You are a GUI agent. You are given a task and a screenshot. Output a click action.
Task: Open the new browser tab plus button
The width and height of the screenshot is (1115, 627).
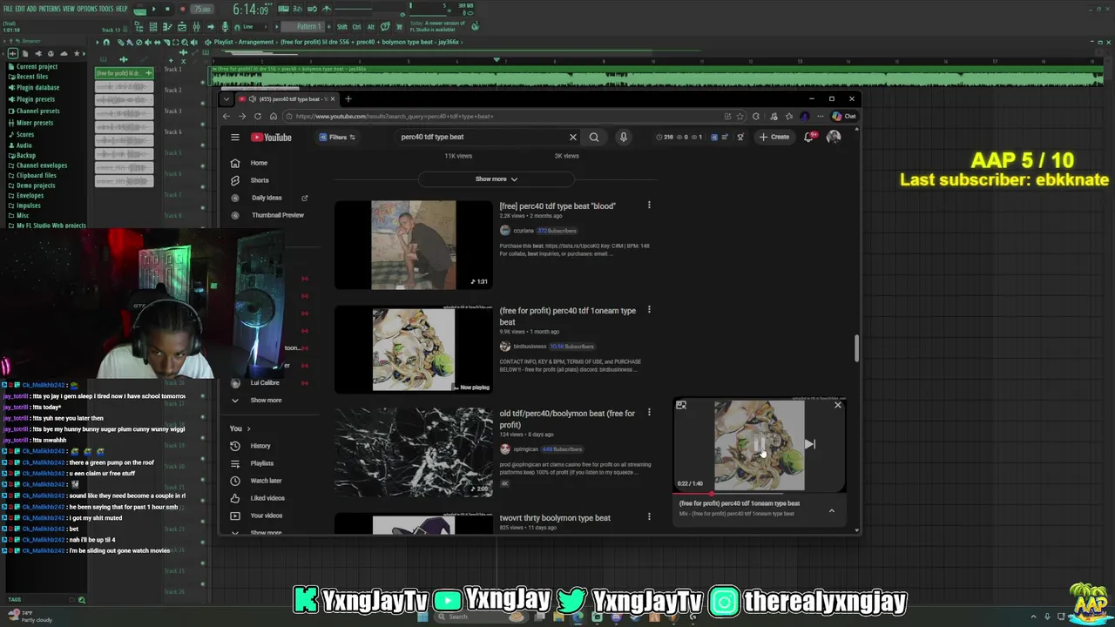click(x=348, y=98)
